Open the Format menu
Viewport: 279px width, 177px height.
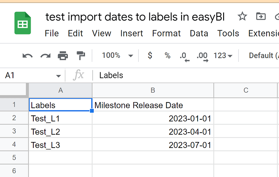pos(166,33)
